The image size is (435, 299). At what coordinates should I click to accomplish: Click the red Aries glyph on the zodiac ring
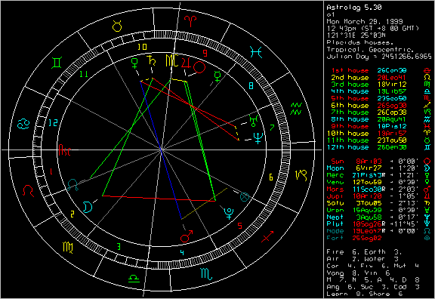click(x=190, y=21)
